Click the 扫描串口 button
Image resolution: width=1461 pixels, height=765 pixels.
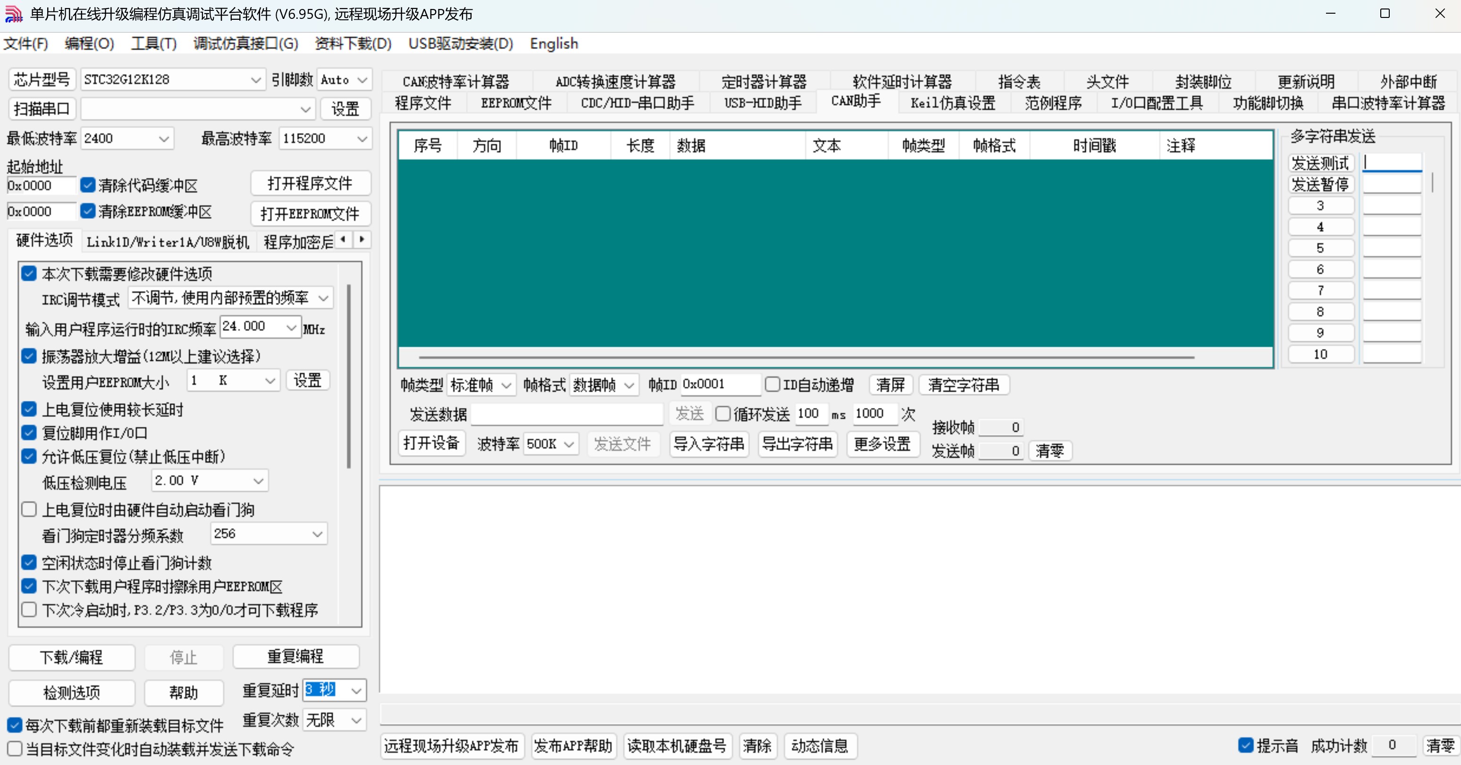[42, 109]
